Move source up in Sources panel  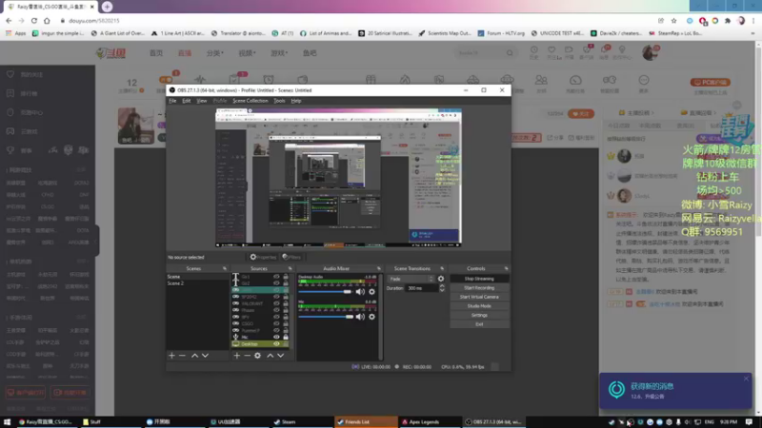pyautogui.click(x=271, y=356)
